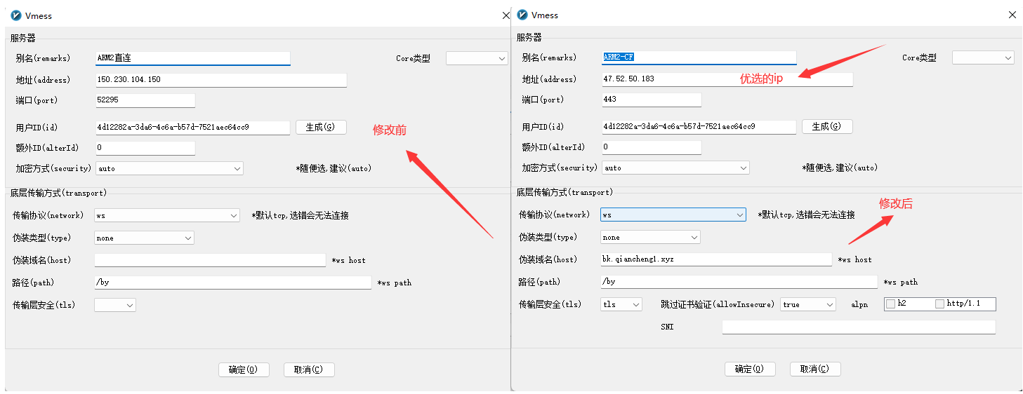Image resolution: width=1023 pixels, height=394 pixels.
Task: Close the left Vmess window
Action: [x=506, y=15]
